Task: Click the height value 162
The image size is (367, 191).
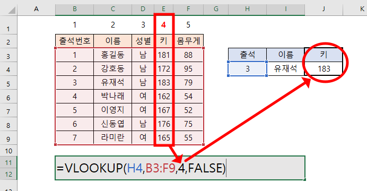Action: coord(163,97)
